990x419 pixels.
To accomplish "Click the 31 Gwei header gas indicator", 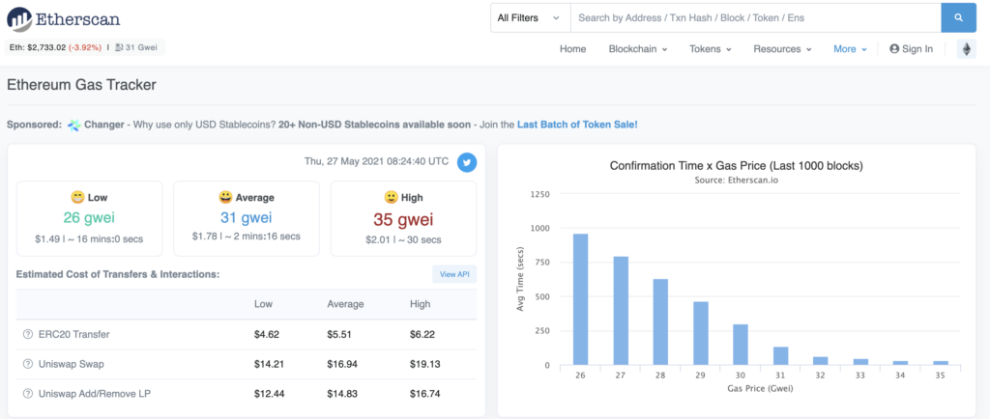I will point(137,47).
